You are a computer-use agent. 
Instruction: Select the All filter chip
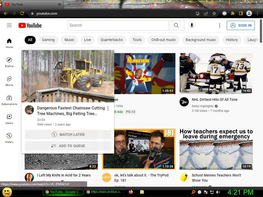30,40
